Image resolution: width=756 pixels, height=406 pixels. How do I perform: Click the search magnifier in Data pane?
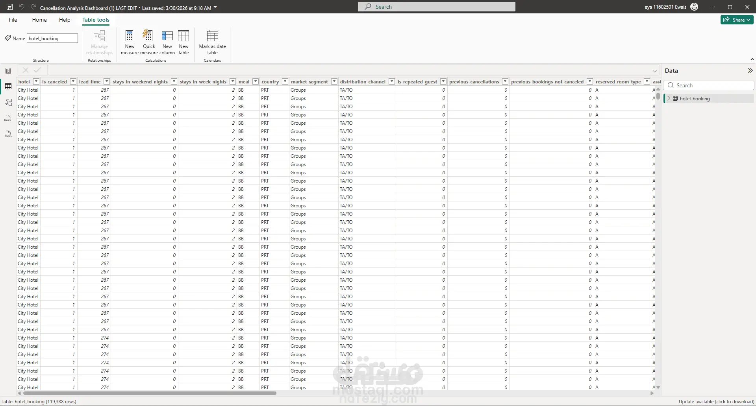click(x=671, y=85)
